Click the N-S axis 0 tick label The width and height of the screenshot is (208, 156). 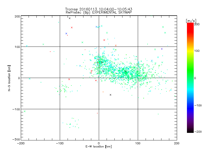[19, 78]
